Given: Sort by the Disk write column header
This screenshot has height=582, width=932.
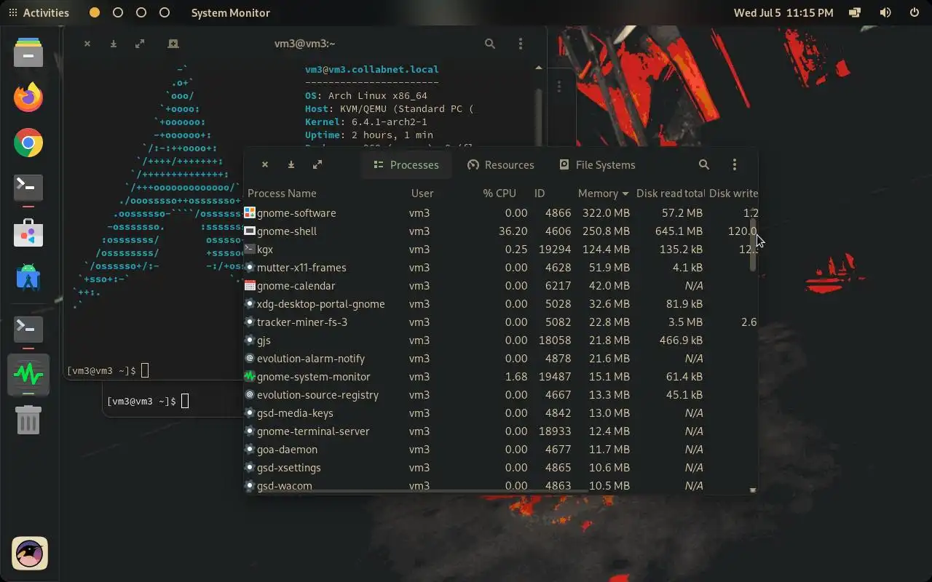Looking at the screenshot, I should coord(733,193).
